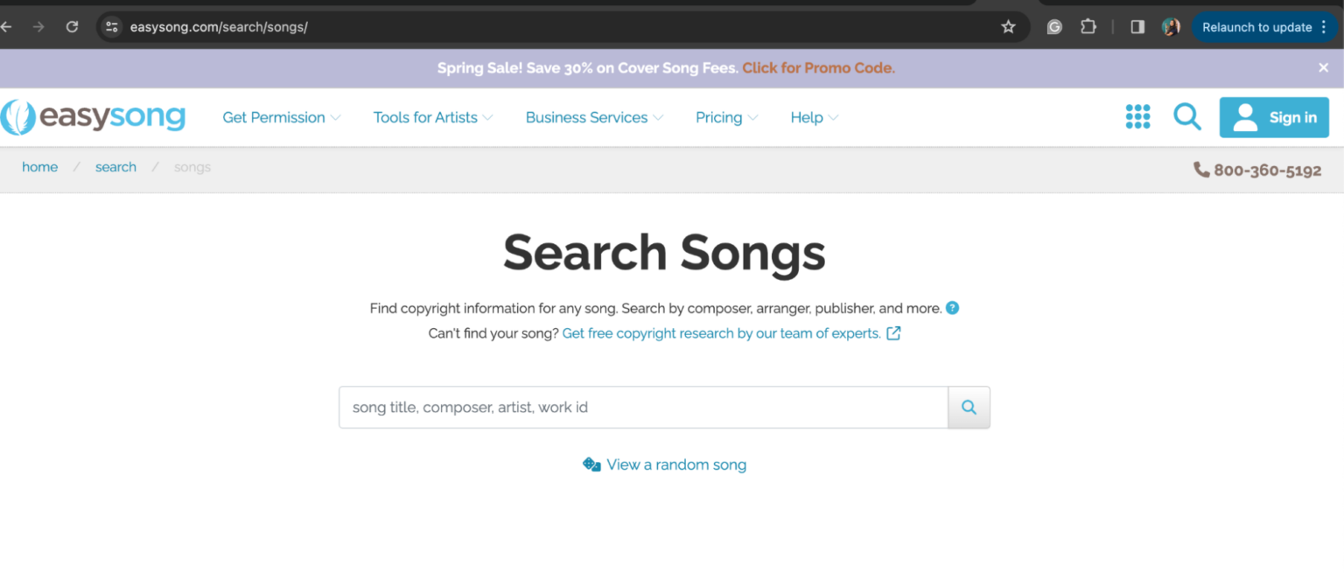Open the Tools for Artists menu
This screenshot has height=573, width=1344.
426,116
